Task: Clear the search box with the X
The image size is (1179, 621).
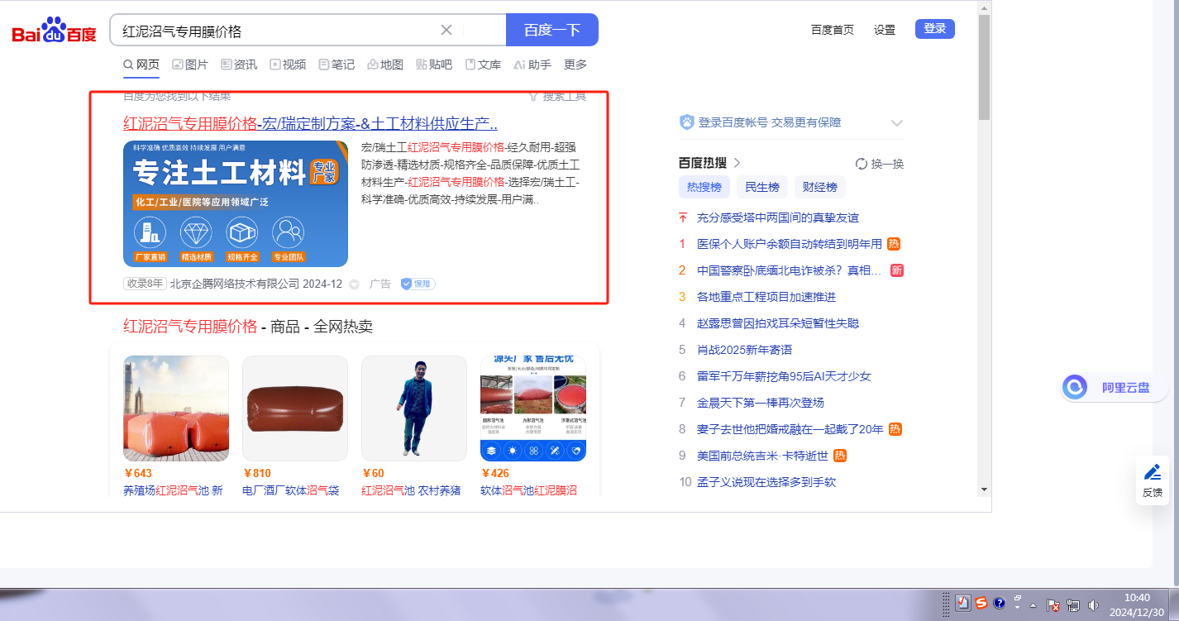Action: pos(446,30)
